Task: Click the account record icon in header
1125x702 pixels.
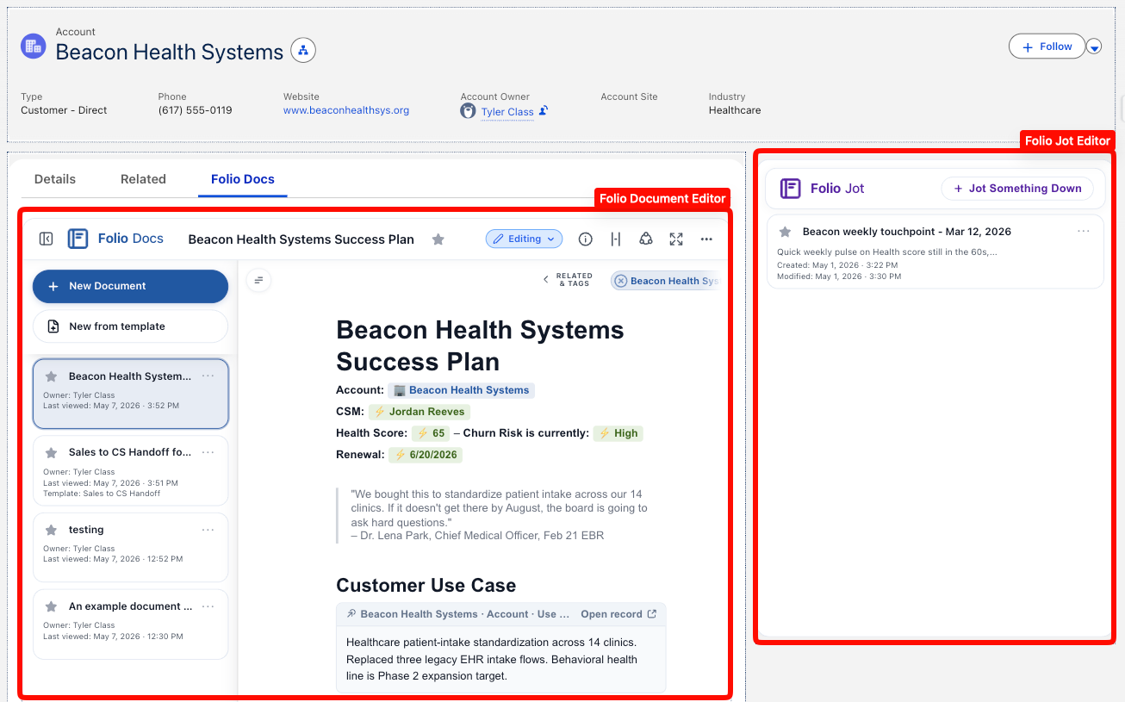Action: point(33,47)
